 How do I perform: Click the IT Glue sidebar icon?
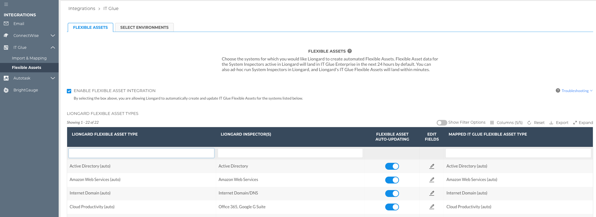tap(6, 47)
